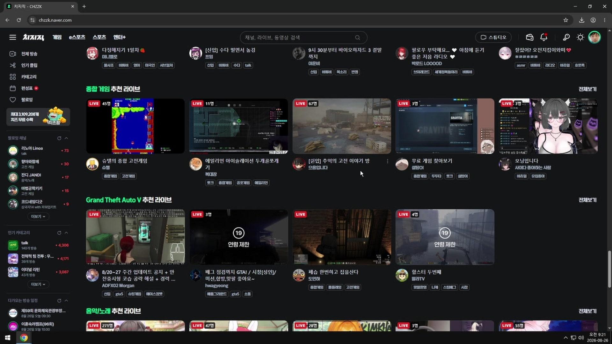
Task: Click the search magnifier icon in the search bar
Action: (x=358, y=38)
